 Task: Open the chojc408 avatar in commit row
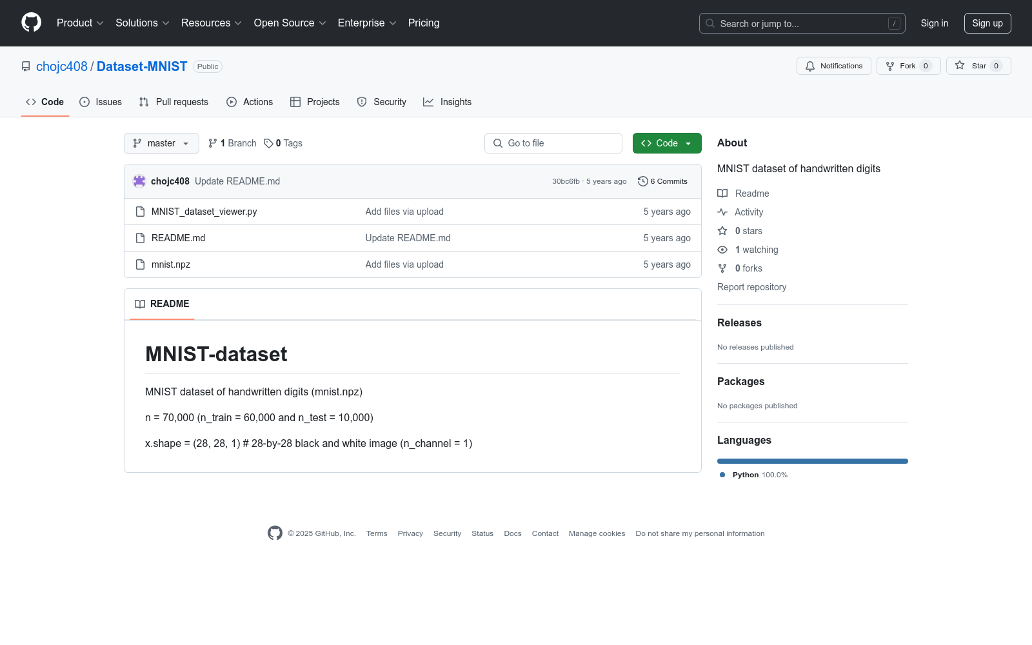pyautogui.click(x=139, y=181)
